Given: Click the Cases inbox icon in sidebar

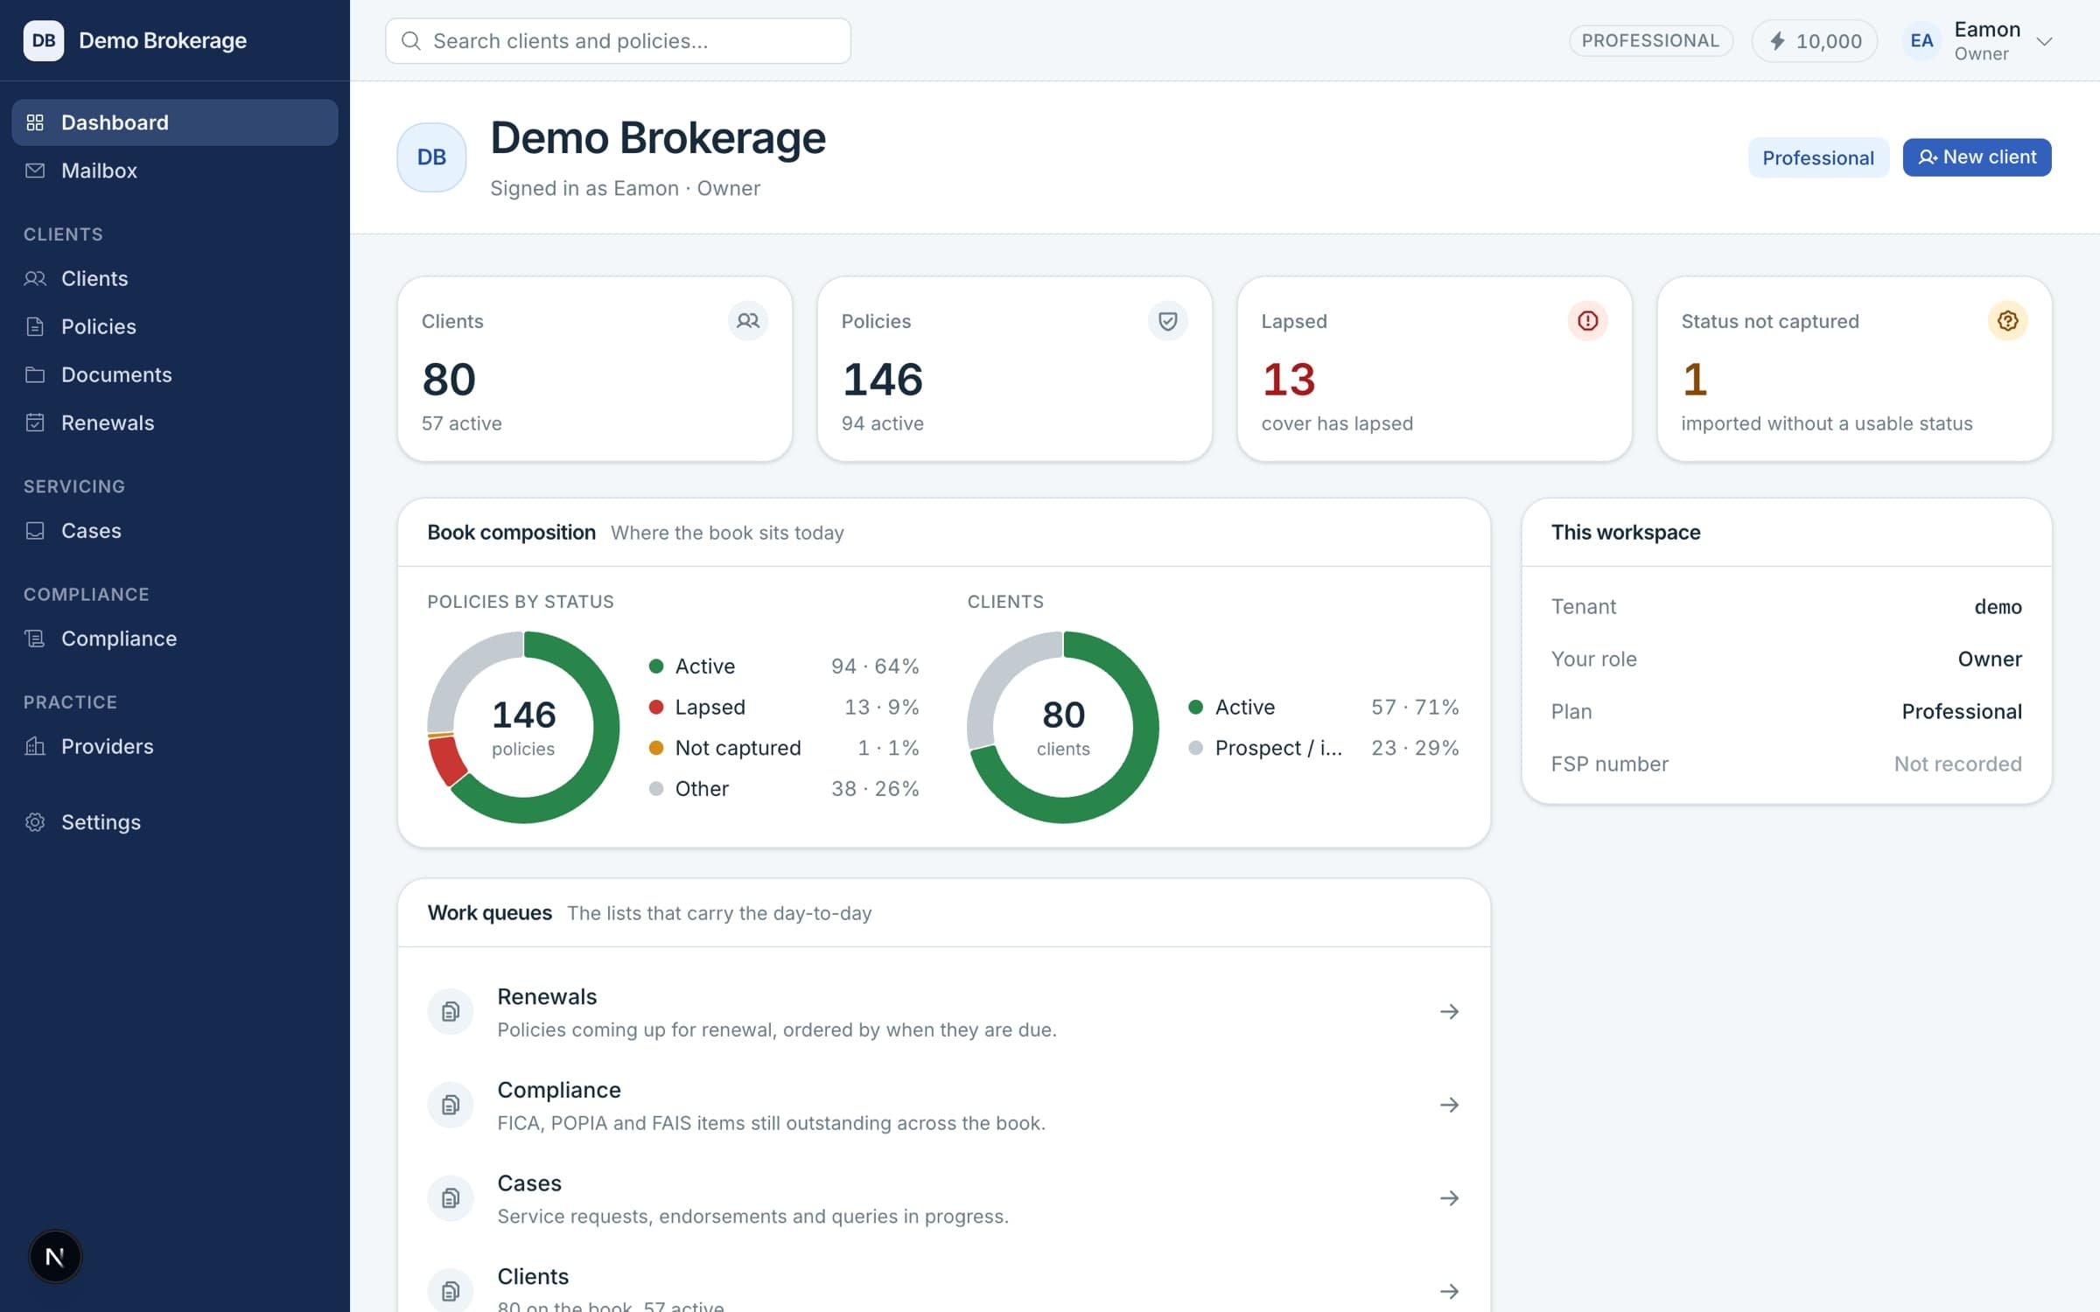Looking at the screenshot, I should 35,531.
